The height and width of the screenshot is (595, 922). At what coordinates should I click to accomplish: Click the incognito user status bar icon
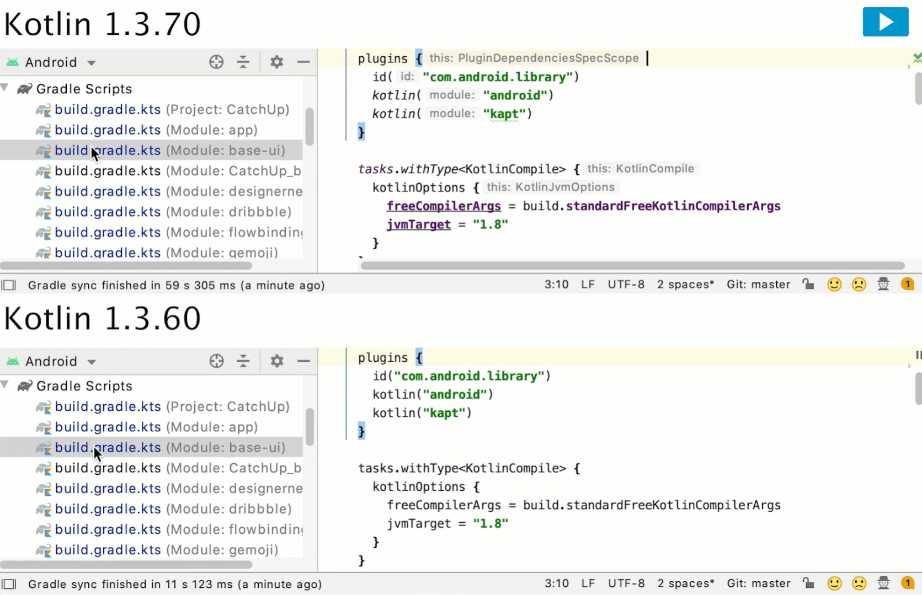pos(883,284)
